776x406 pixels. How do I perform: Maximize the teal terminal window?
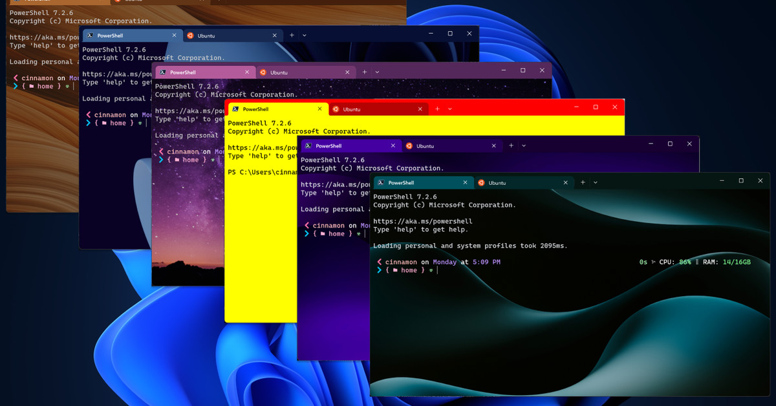pyautogui.click(x=741, y=180)
